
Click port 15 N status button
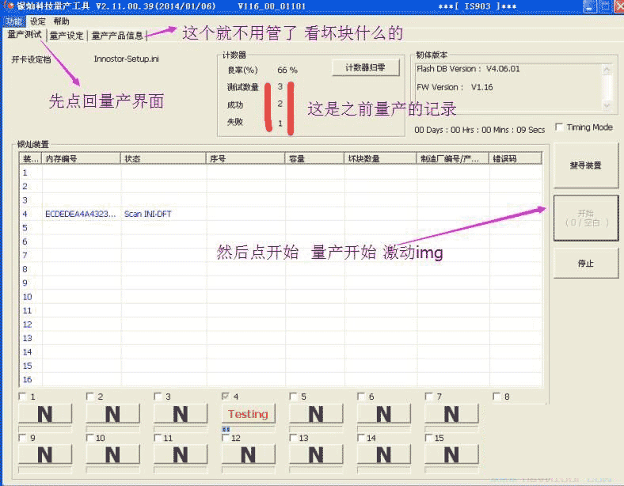(451, 454)
